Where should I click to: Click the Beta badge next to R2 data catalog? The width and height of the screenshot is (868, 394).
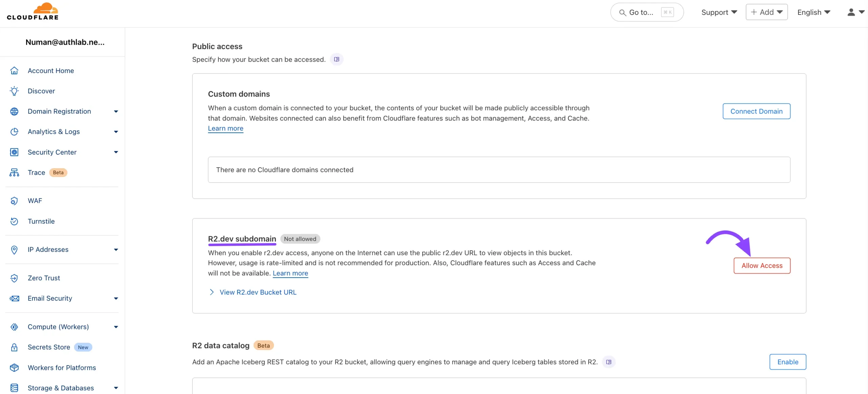pyautogui.click(x=263, y=346)
